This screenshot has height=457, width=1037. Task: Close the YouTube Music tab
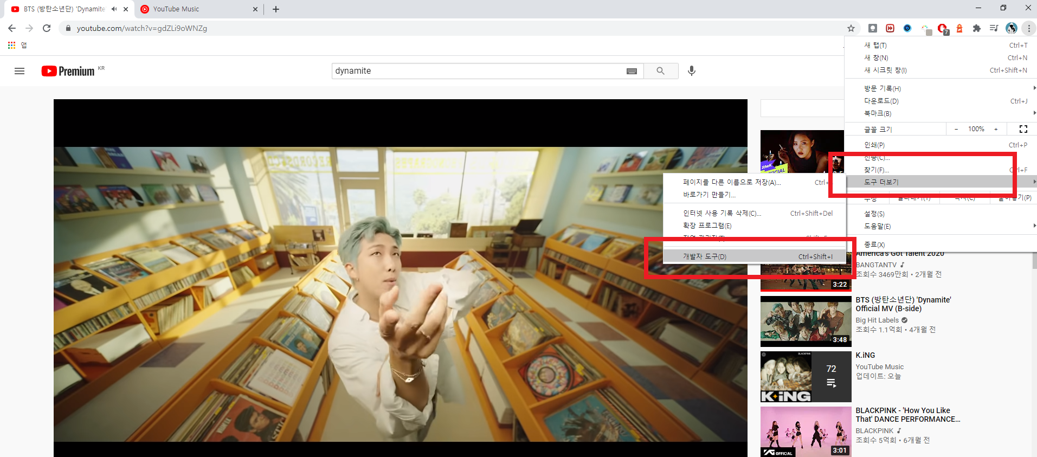click(x=255, y=9)
